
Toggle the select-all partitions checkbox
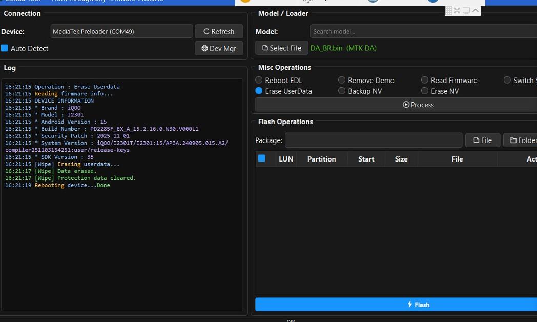262,158
